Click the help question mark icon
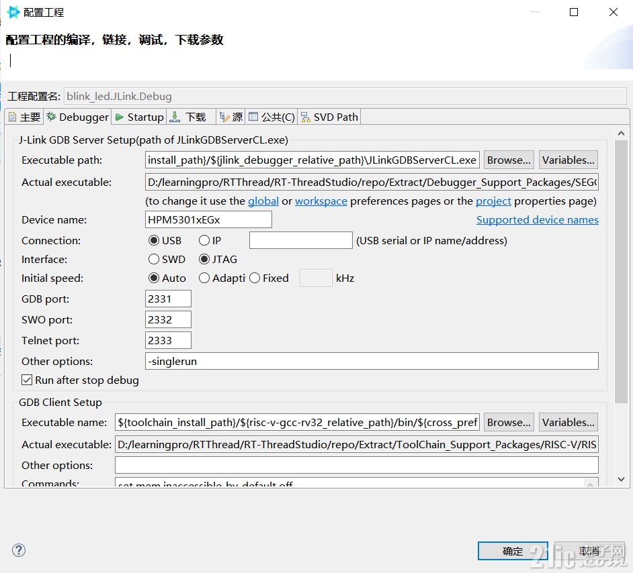633x573 pixels. tap(19, 550)
